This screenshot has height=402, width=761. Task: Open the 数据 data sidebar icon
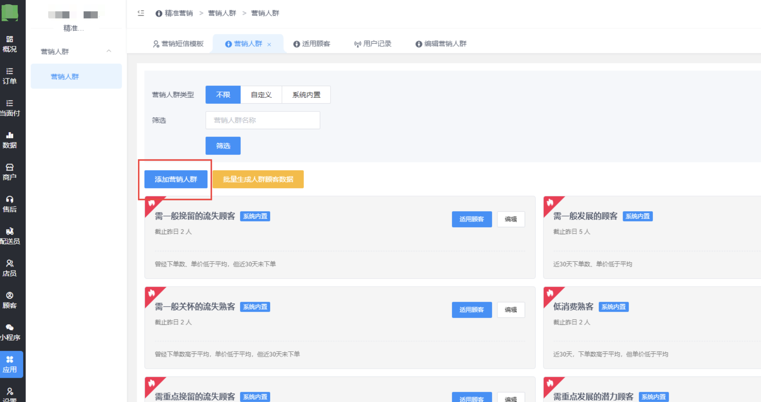click(x=10, y=140)
